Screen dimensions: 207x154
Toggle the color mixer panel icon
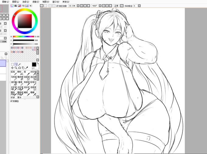click(x=23, y=6)
